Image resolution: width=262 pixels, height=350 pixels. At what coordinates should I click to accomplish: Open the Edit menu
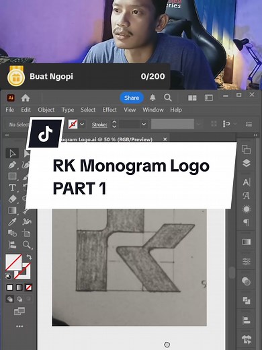tap(26, 110)
